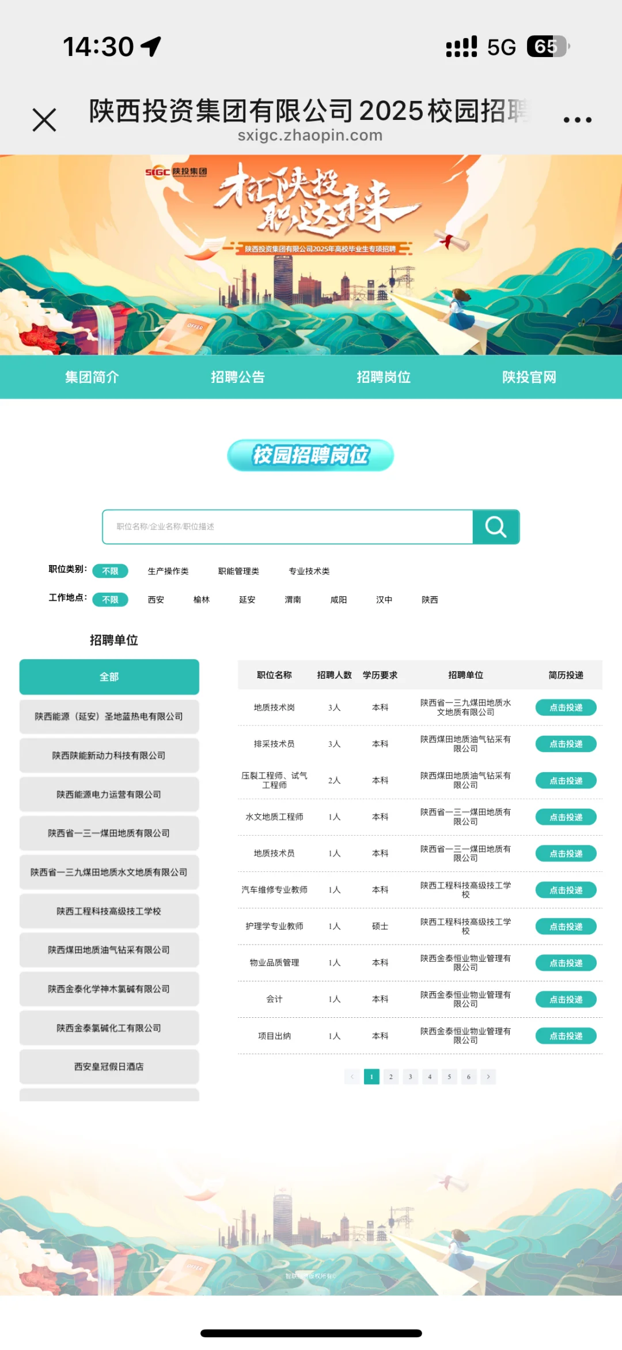The width and height of the screenshot is (622, 1350).
Task: Select 陕西能源电力运营有限公司 unit
Action: pos(109,794)
